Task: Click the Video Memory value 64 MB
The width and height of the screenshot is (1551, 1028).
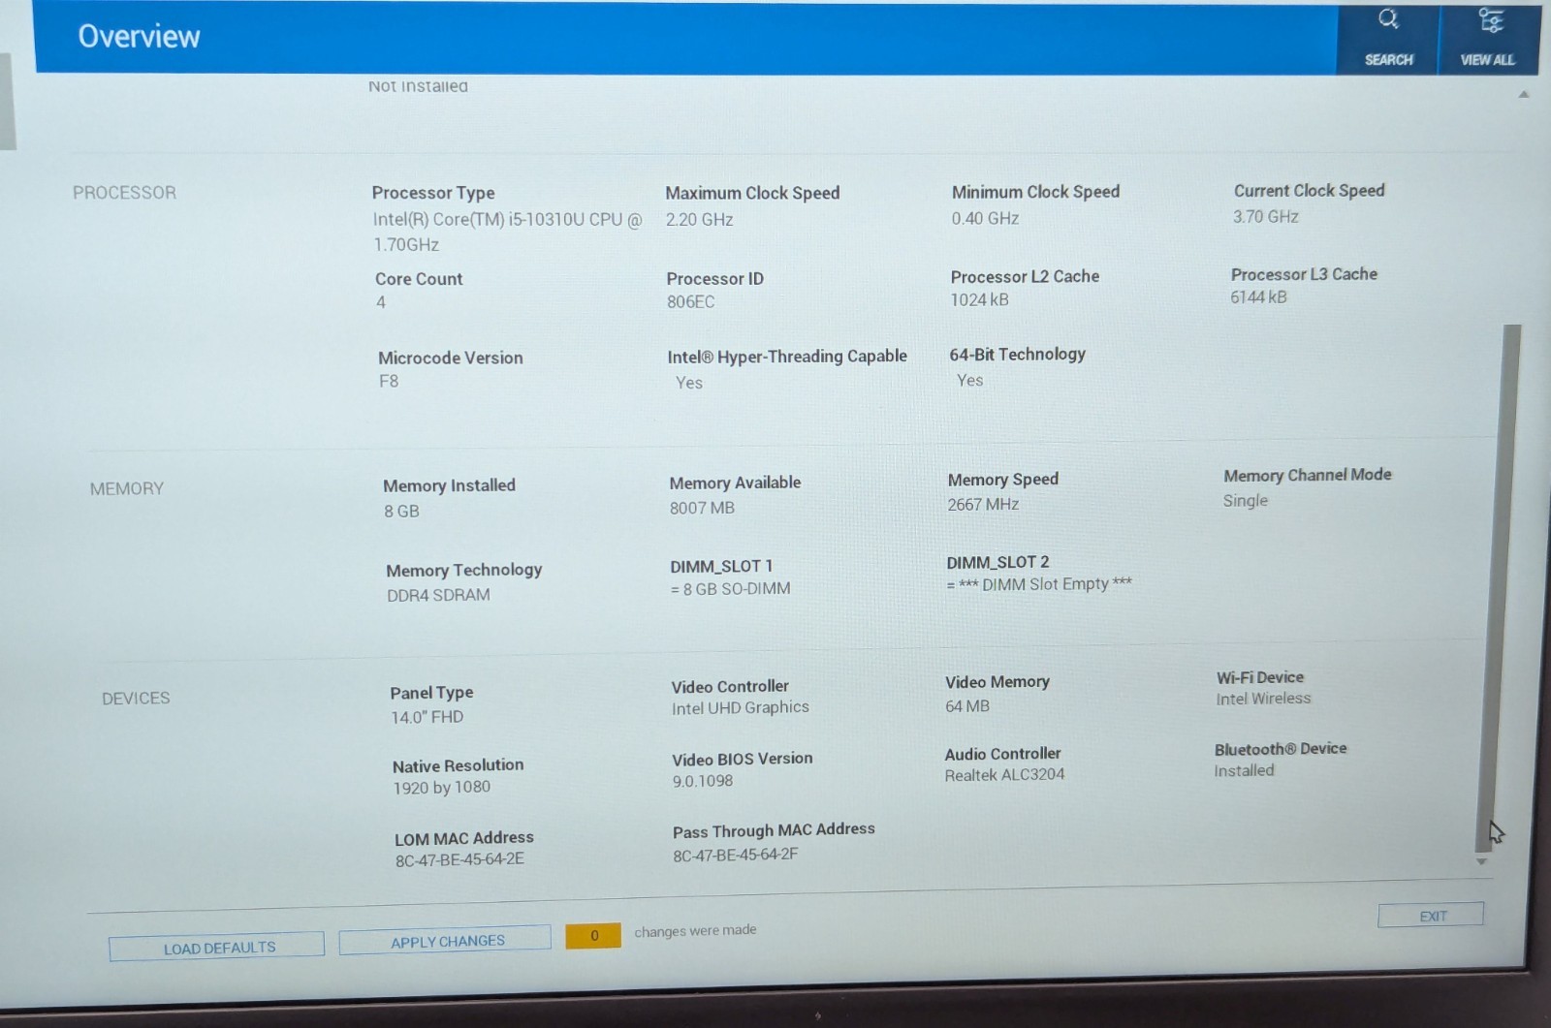Action: pos(967,707)
